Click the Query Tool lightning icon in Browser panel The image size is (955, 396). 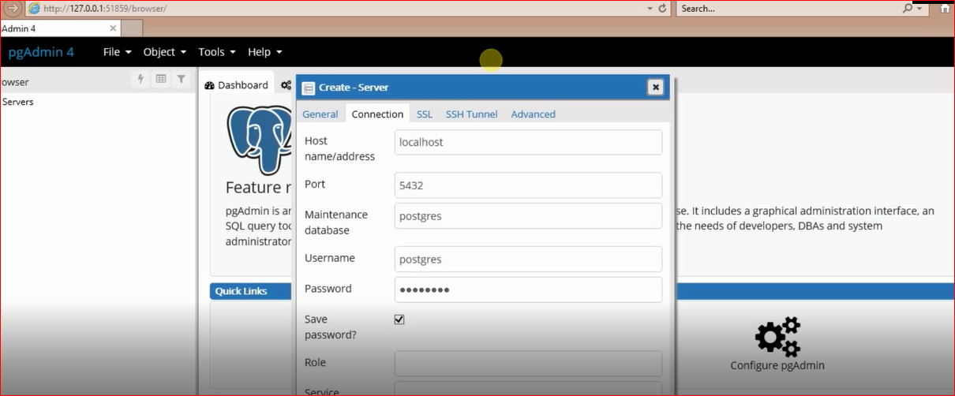[141, 79]
